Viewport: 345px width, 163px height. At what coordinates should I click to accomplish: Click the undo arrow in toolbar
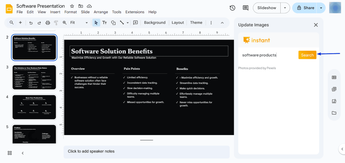[x=31, y=23]
